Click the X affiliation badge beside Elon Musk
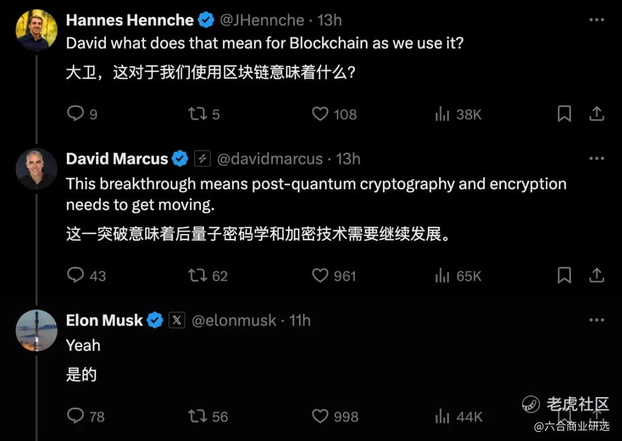The width and height of the screenshot is (622, 441). click(x=177, y=320)
